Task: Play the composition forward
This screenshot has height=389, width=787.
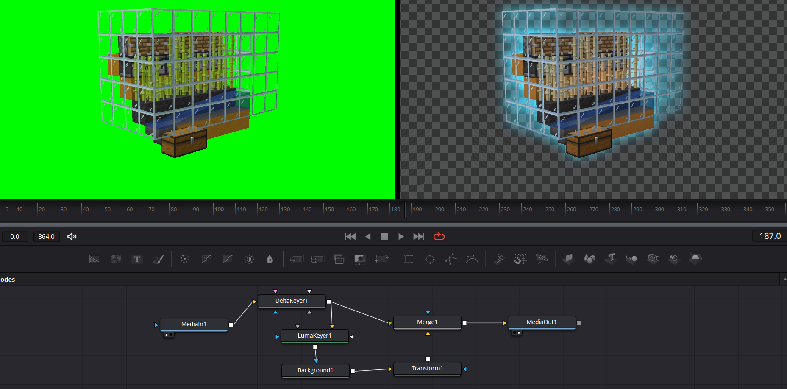Action: coord(401,236)
